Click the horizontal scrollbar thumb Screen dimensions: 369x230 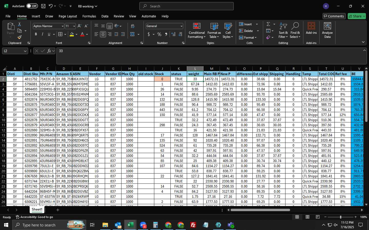coord(260,210)
